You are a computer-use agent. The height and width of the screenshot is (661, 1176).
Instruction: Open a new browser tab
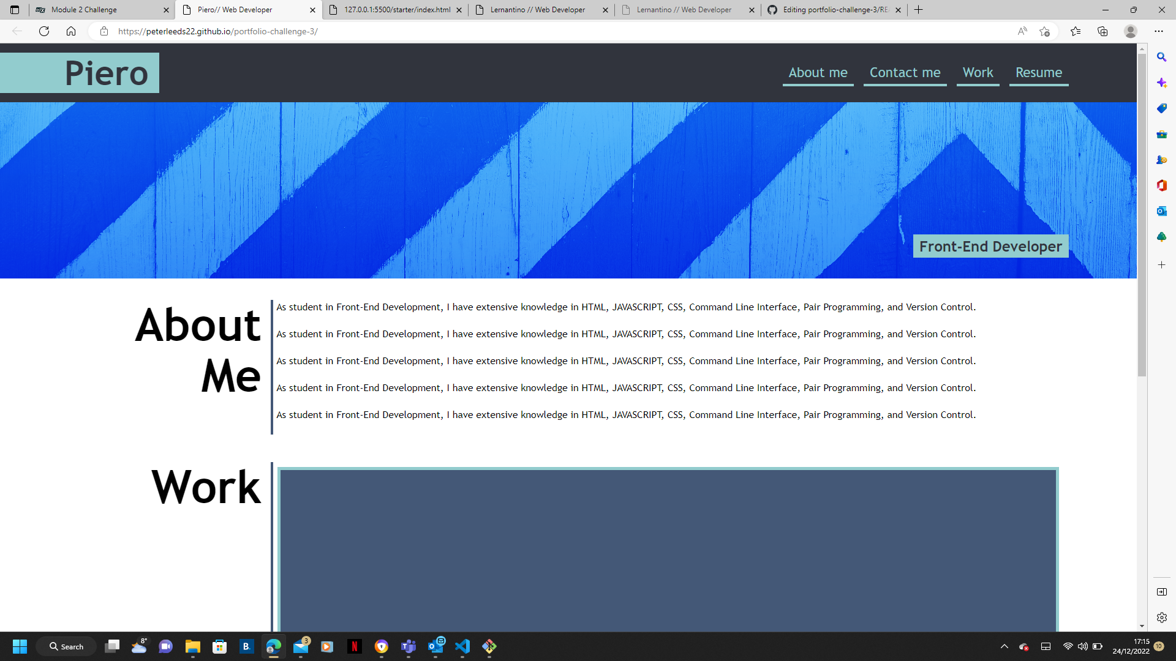(919, 10)
